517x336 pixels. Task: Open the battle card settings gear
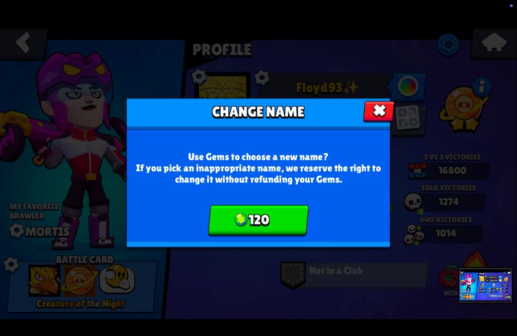click(11, 265)
